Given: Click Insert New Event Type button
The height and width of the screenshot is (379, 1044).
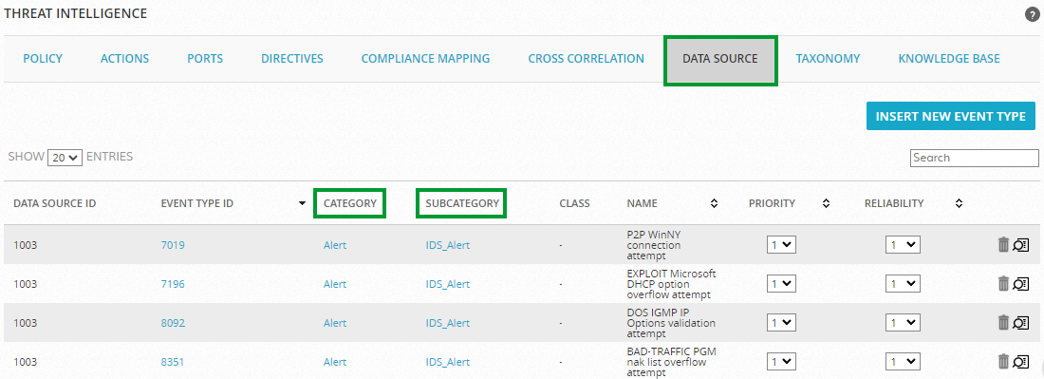Looking at the screenshot, I should 951,116.
